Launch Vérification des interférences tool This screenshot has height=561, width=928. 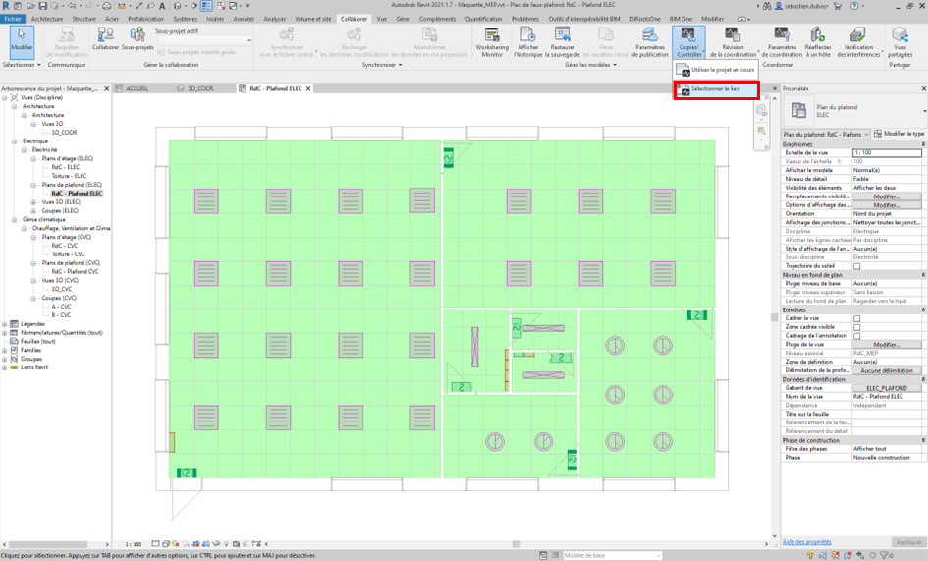pos(857,36)
